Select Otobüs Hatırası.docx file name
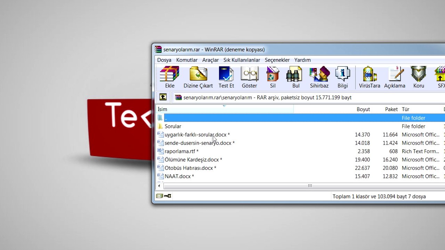This screenshot has width=445, height=250. [x=191, y=168]
